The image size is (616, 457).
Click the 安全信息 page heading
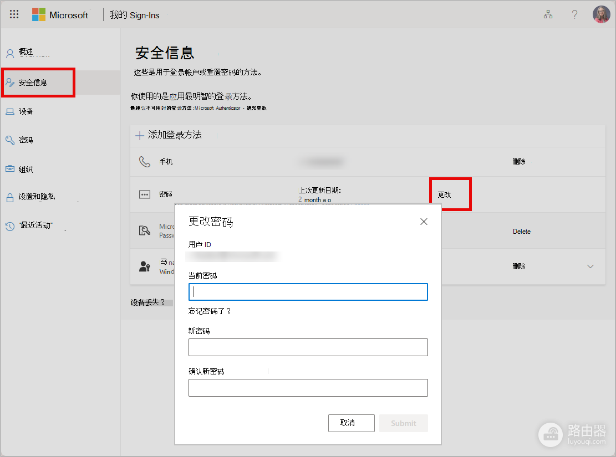pos(165,53)
